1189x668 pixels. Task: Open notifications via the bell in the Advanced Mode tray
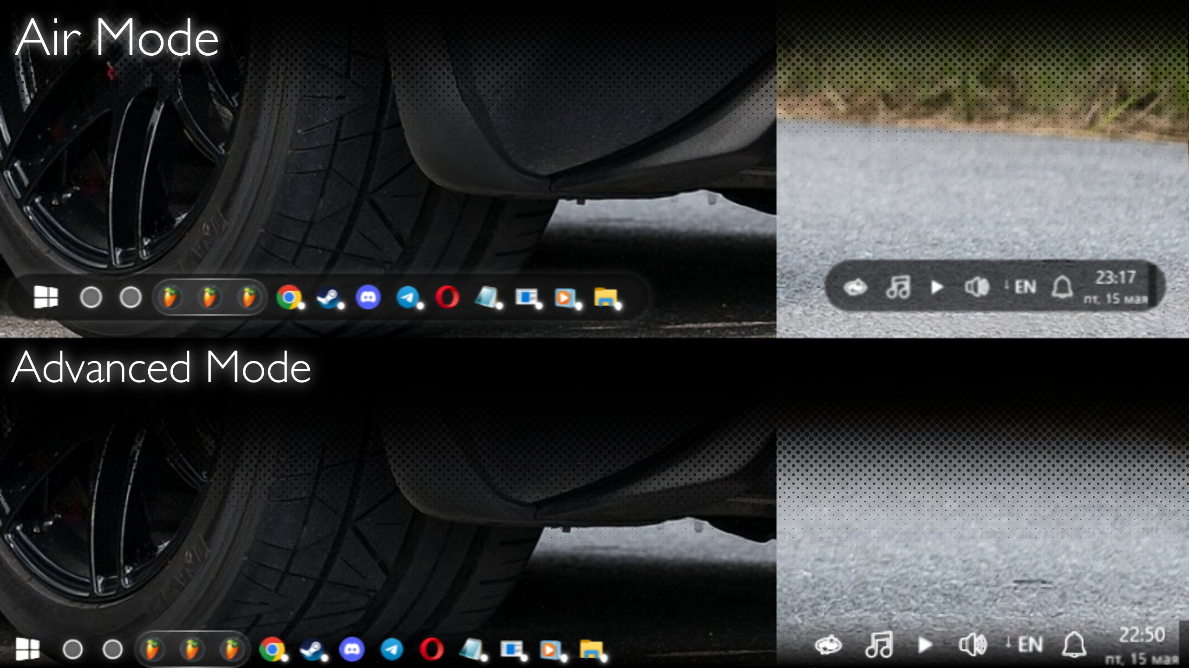pyautogui.click(x=1074, y=645)
